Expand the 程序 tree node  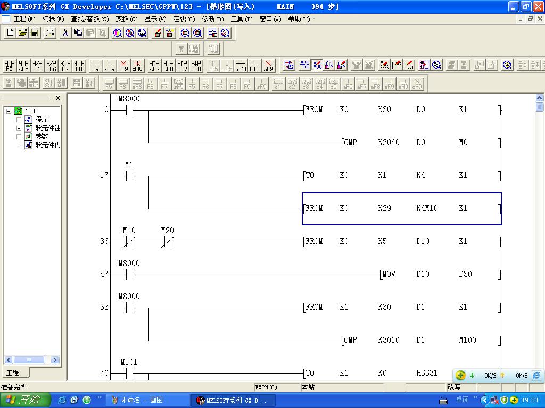pos(19,120)
